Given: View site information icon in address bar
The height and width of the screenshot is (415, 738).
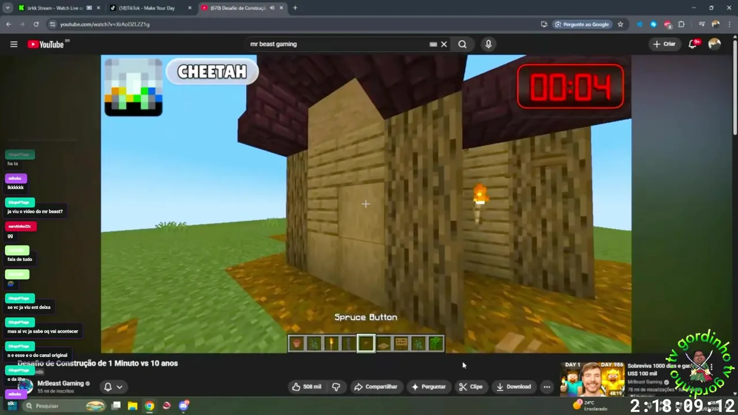Looking at the screenshot, I should coord(52,24).
